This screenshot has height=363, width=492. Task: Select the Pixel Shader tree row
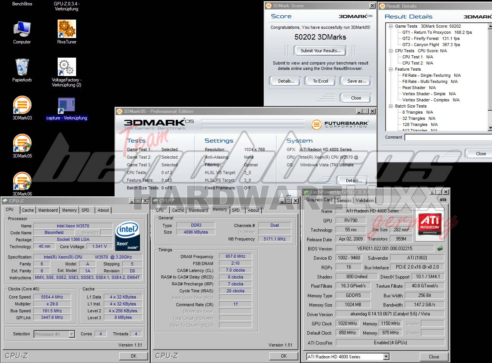click(x=419, y=88)
